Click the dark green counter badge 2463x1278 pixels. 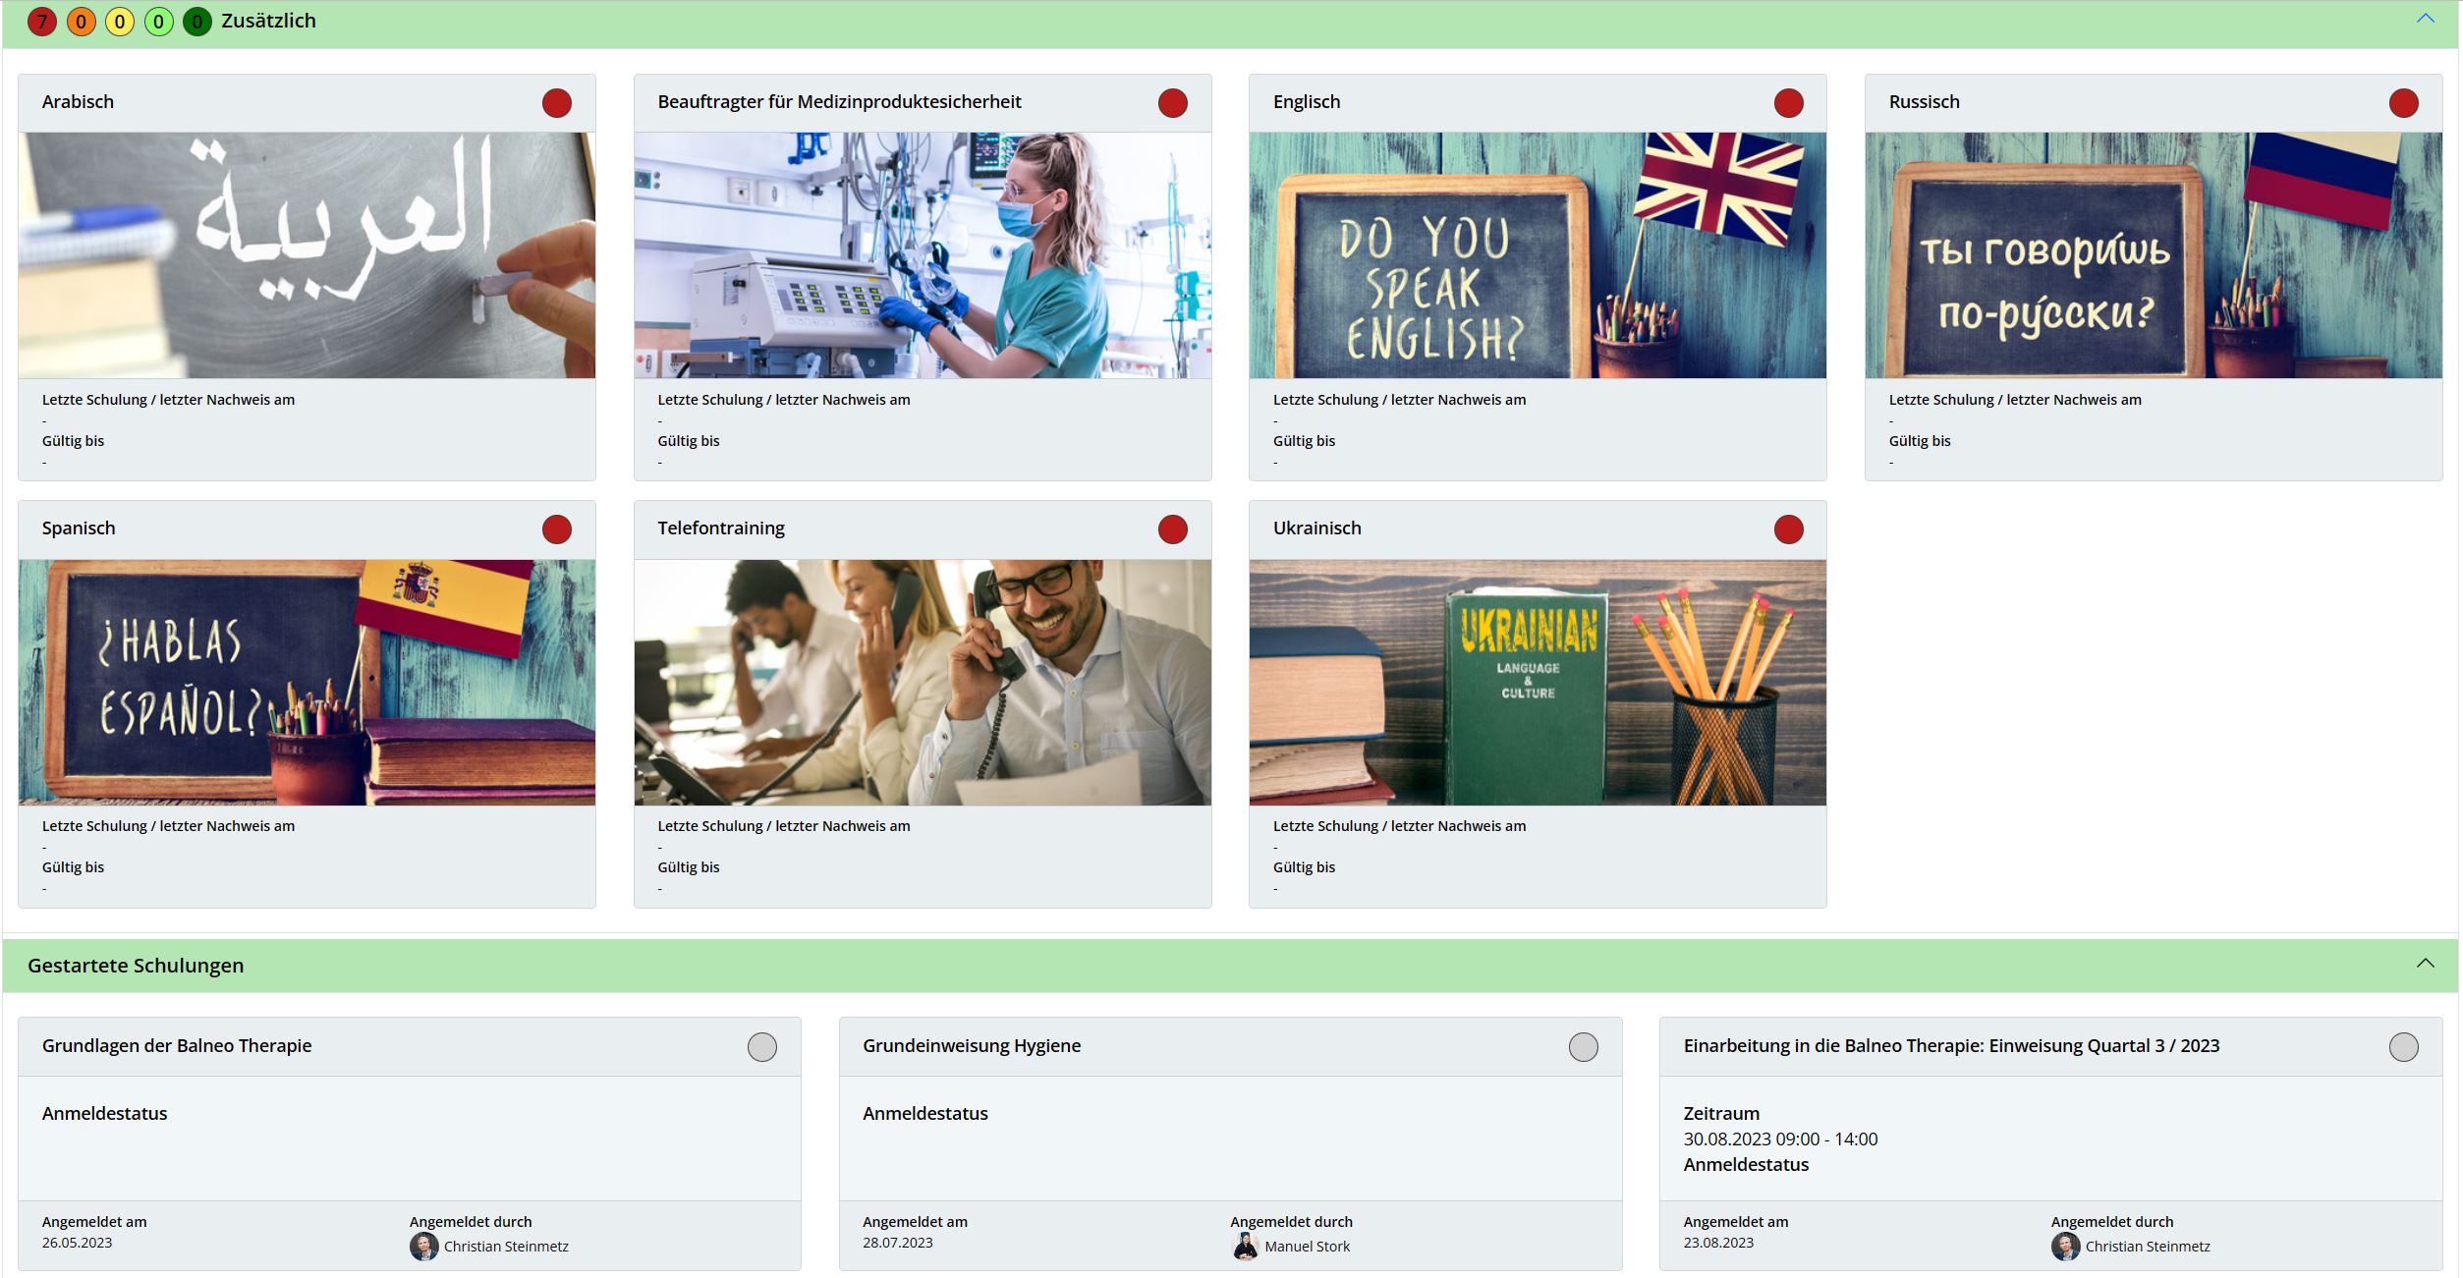click(197, 22)
